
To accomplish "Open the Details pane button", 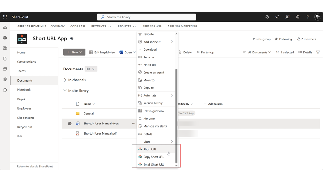I will pyautogui.click(x=305, y=52).
